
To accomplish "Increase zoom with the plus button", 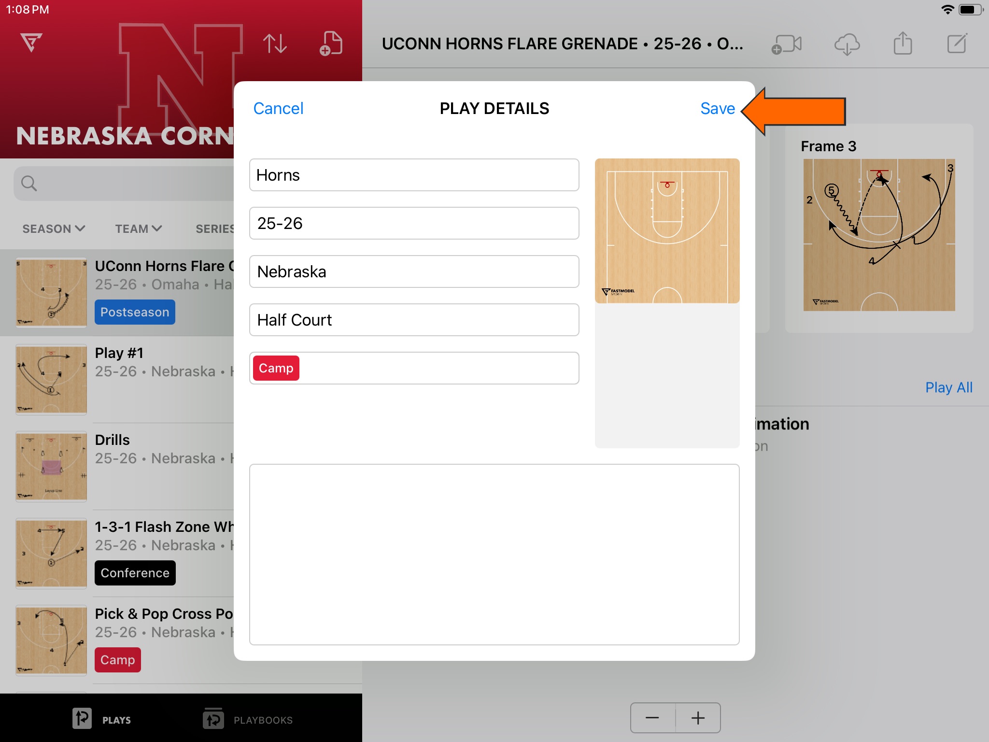I will (x=698, y=718).
